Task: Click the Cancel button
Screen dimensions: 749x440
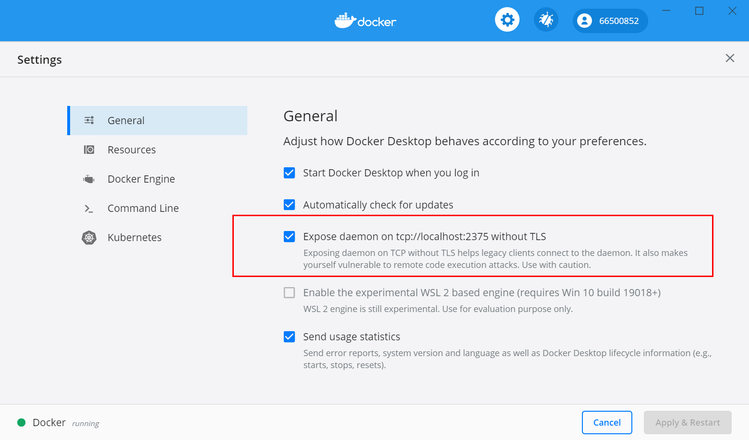Action: (607, 422)
